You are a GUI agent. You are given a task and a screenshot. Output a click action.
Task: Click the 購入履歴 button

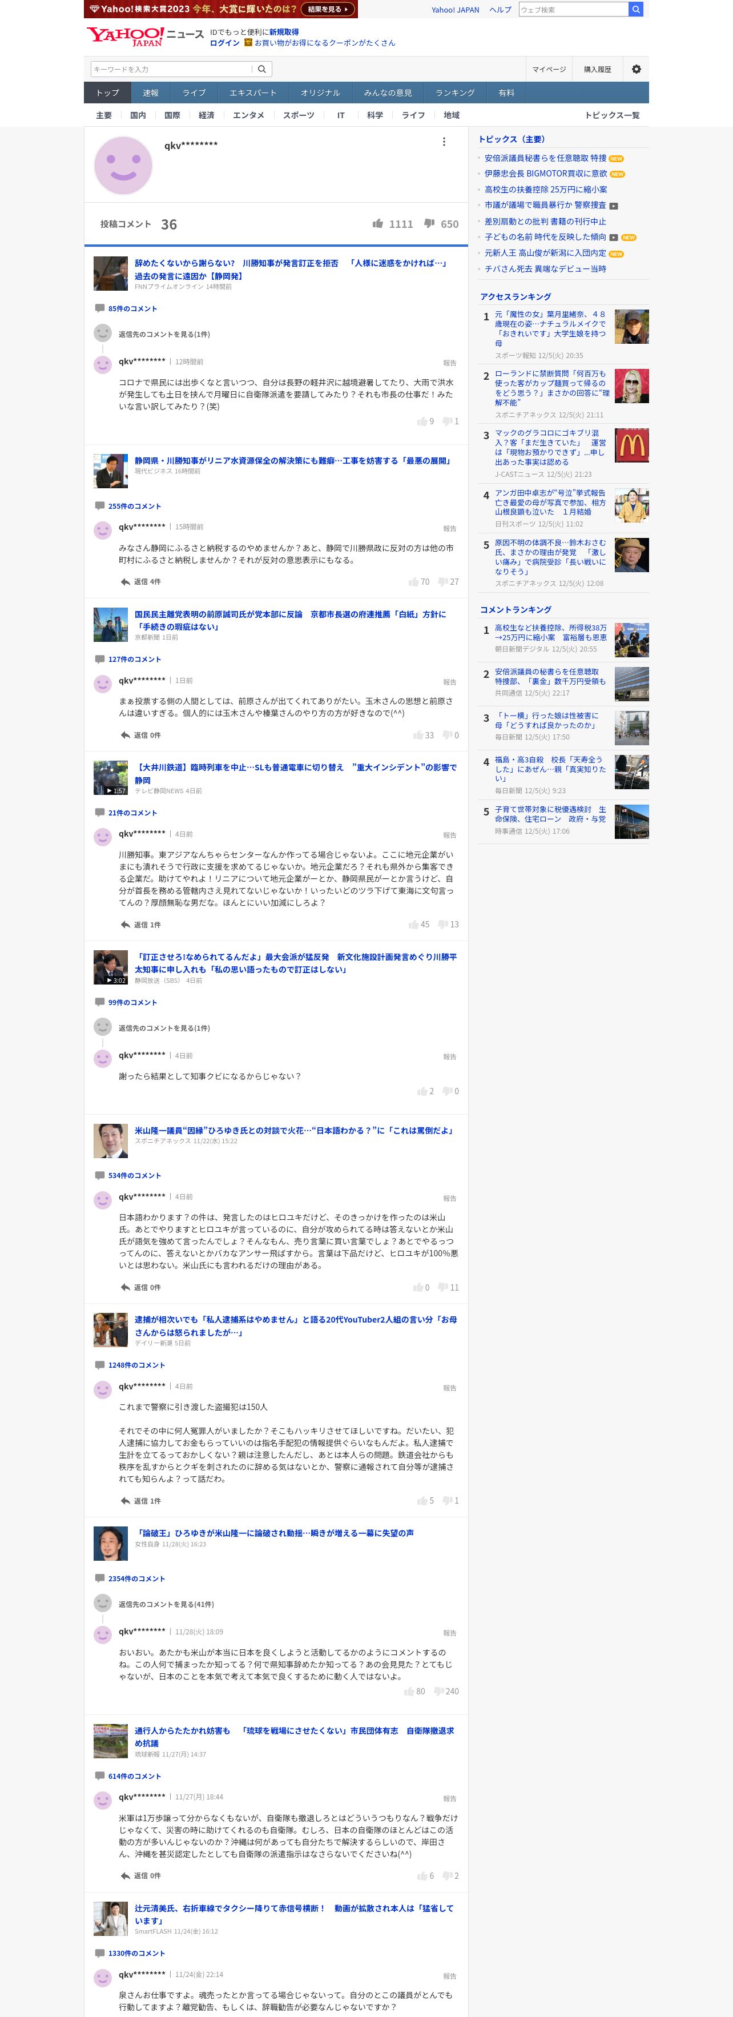click(598, 69)
